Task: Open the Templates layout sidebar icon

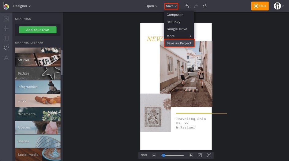Action: click(6, 38)
